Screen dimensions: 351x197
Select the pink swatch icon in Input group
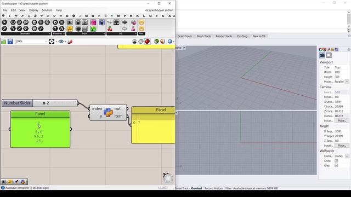point(93,22)
